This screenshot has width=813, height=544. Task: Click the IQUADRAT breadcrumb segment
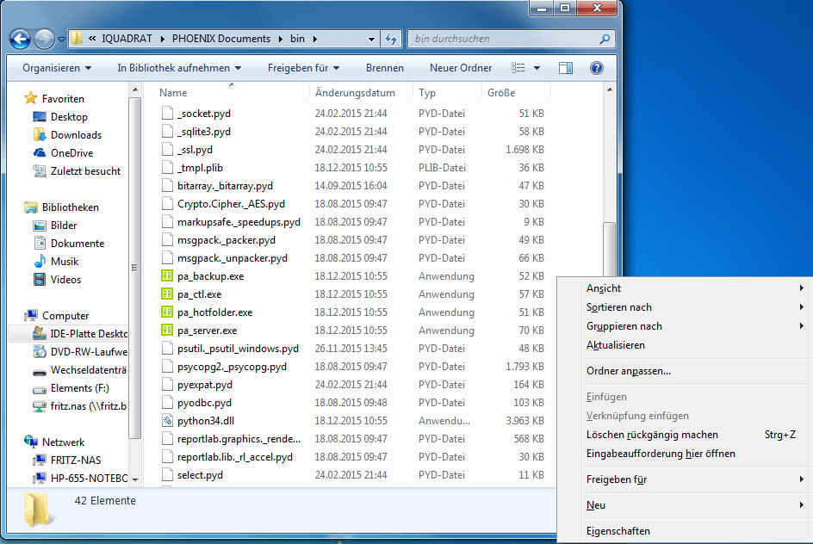coord(127,39)
